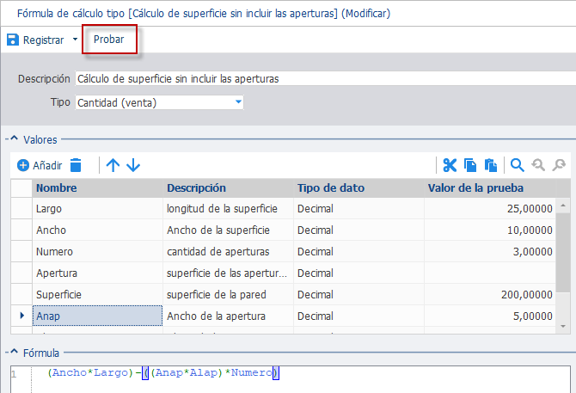Click the values table scrollbar down arrow
The height and width of the screenshot is (393, 576).
click(563, 326)
